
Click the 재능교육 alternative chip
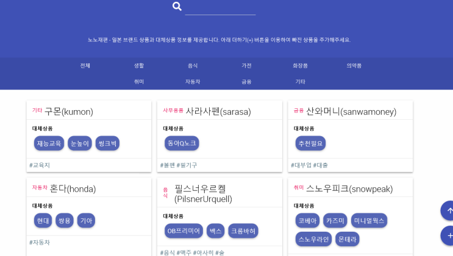click(49, 144)
